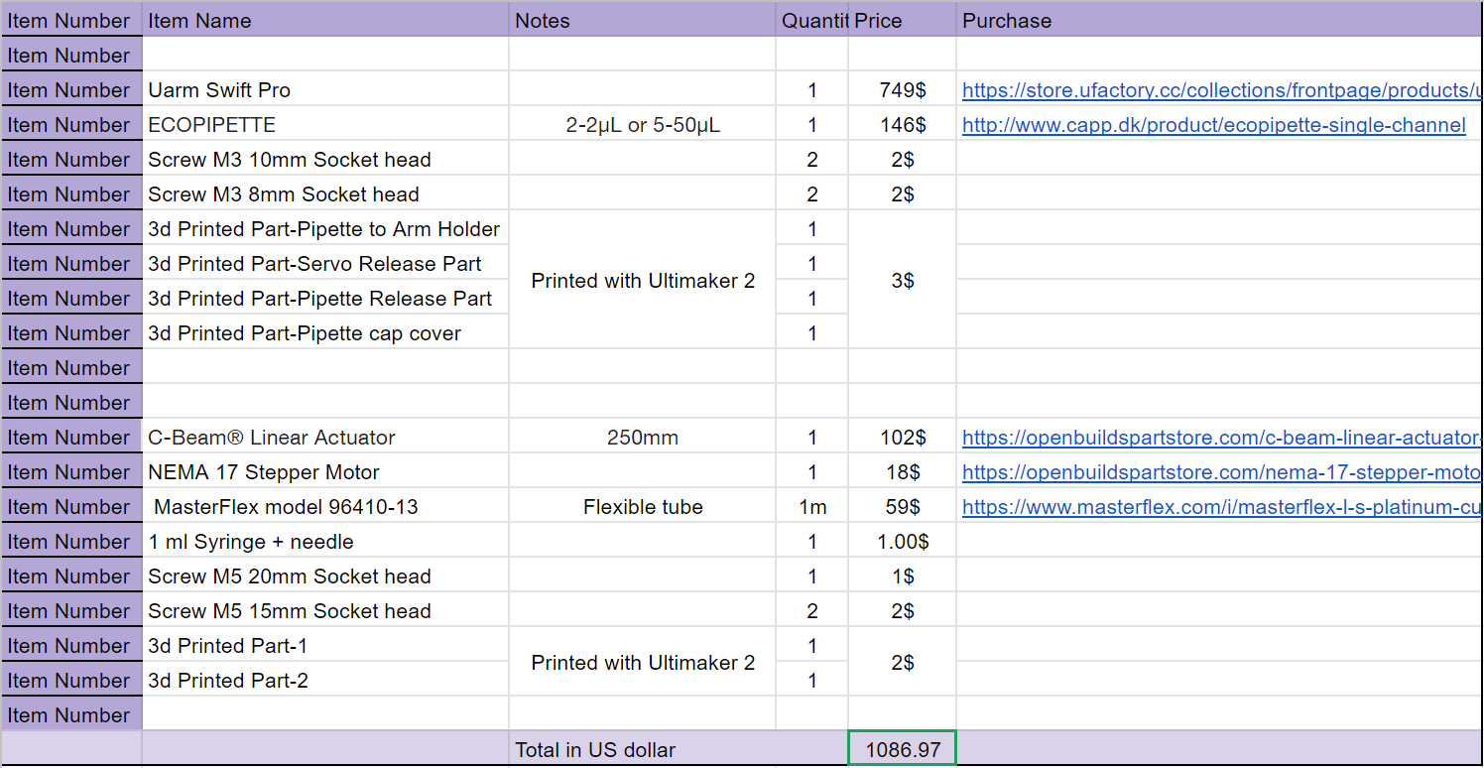Image resolution: width=1484 pixels, height=768 pixels.
Task: Select the "Uarm Swift Pro" cell
Action: coord(325,90)
